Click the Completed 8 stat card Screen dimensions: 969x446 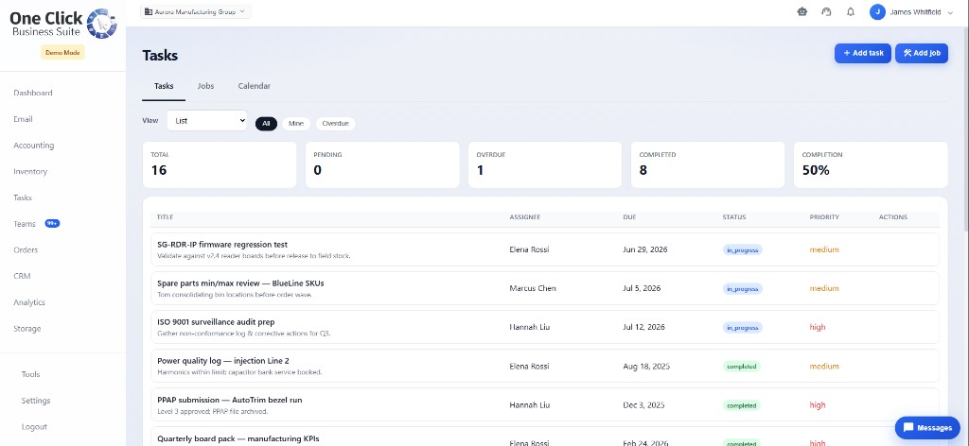click(708, 164)
